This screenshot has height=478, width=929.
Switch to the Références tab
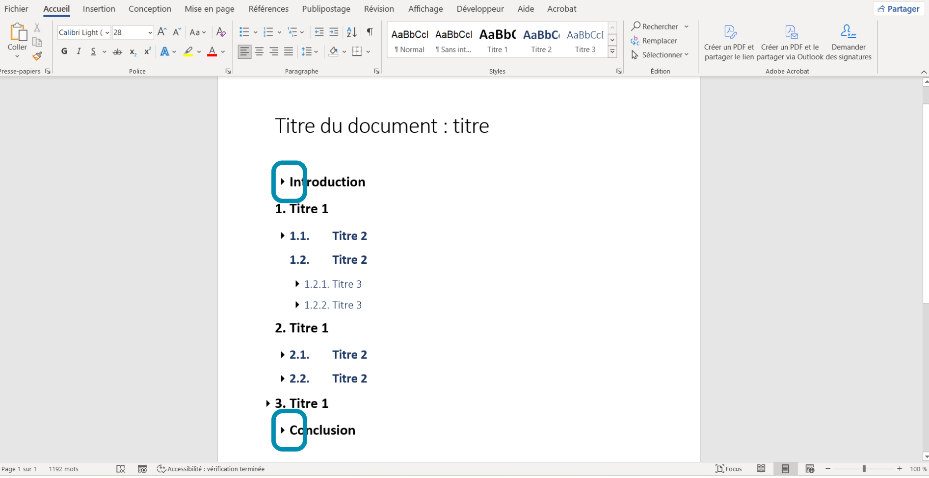[x=268, y=9]
